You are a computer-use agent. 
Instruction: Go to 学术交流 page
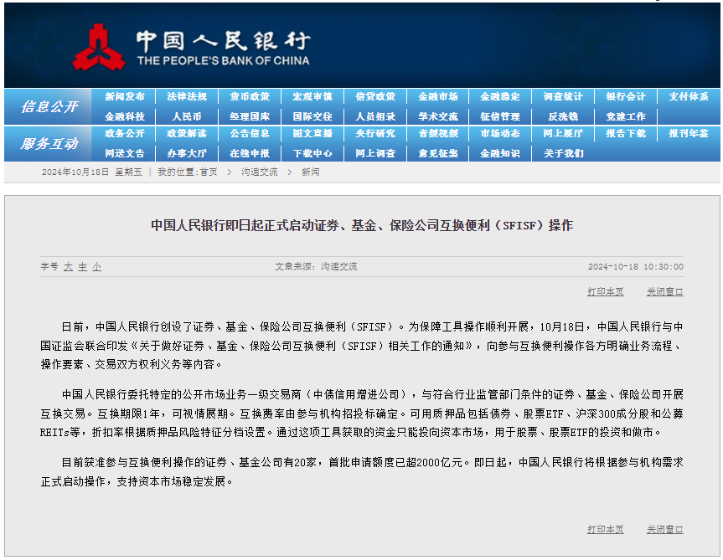coord(437,116)
